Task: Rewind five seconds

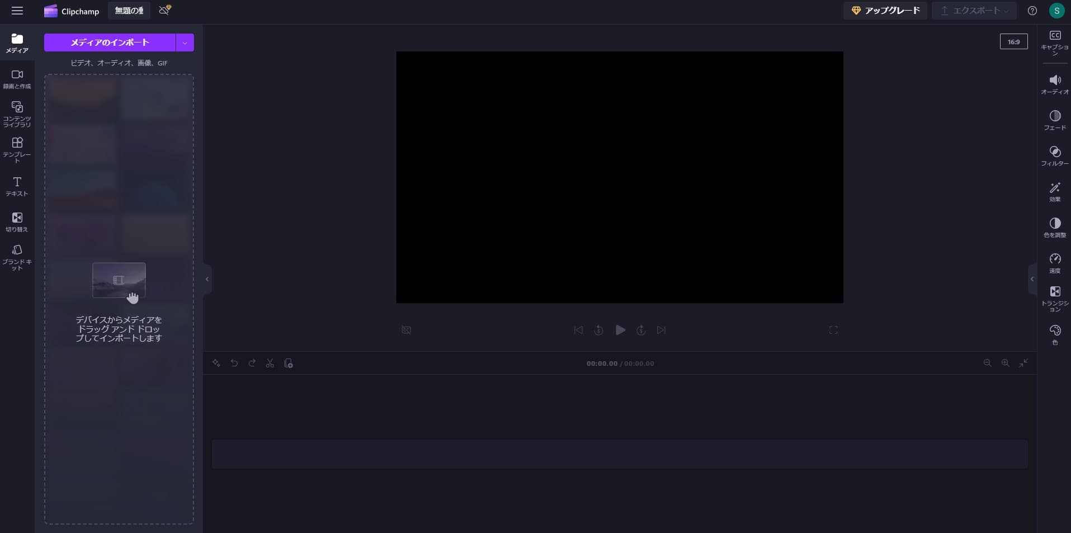Action: (599, 330)
